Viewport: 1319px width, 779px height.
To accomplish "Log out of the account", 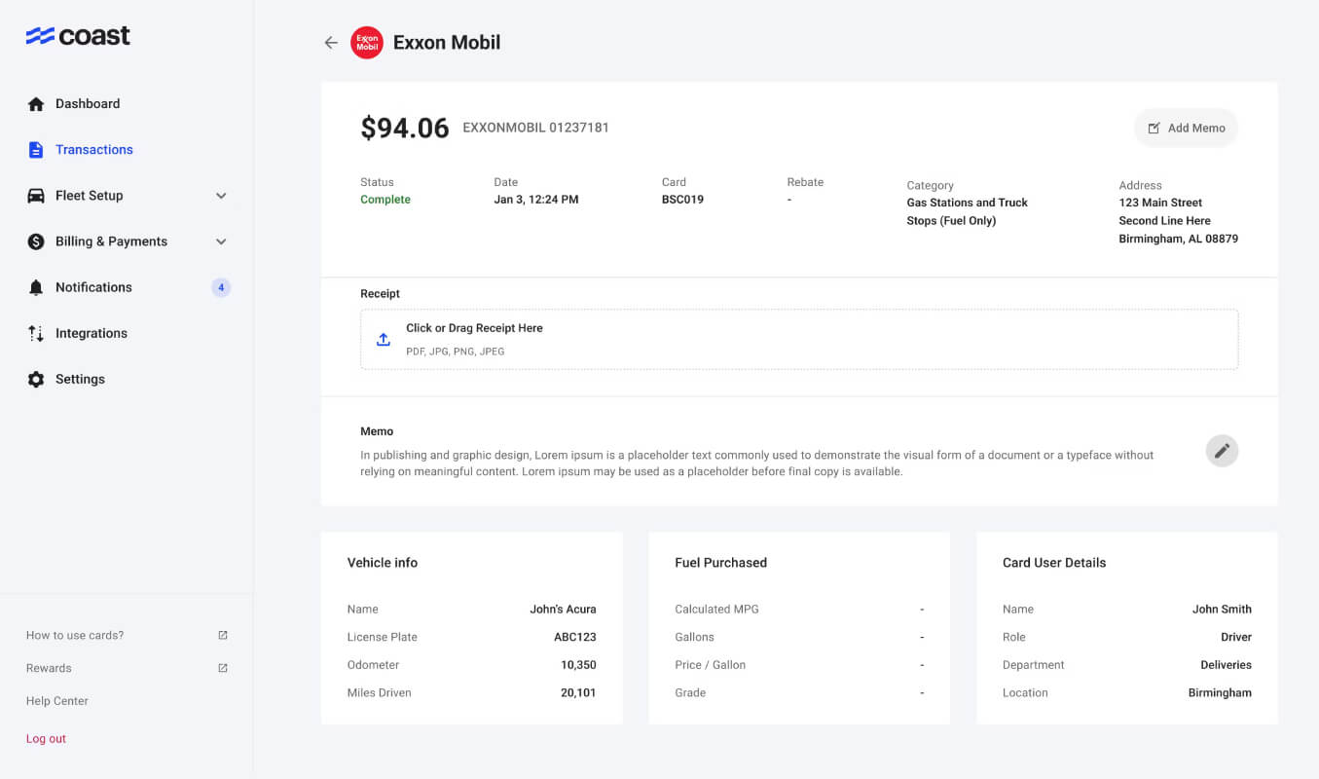I will [46, 739].
